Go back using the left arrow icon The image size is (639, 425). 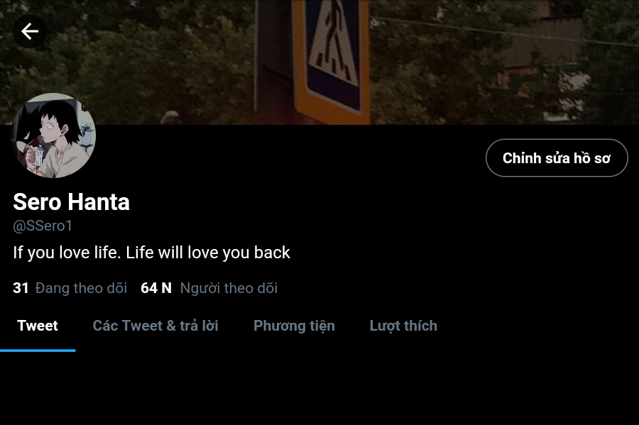coord(29,31)
